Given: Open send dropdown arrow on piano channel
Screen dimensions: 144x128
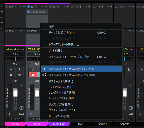Looking at the screenshot, I should point(21,31).
